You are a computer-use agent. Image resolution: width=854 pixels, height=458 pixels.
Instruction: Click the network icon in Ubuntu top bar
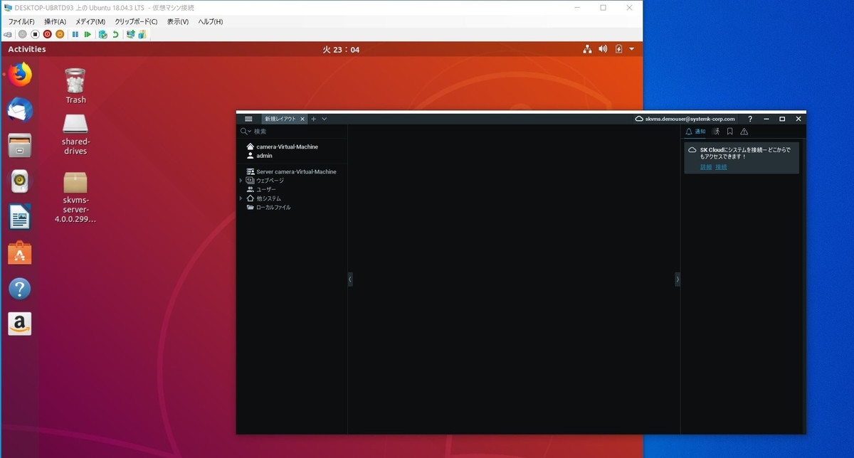pyautogui.click(x=587, y=49)
